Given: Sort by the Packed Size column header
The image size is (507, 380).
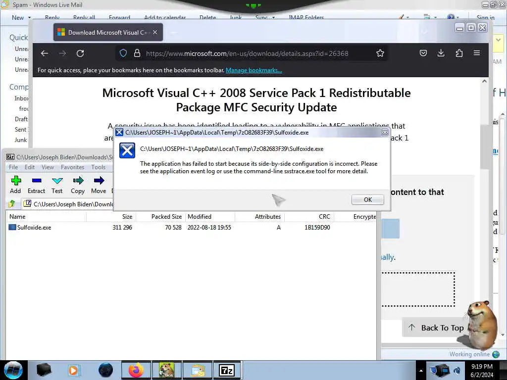Looking at the screenshot, I should click(161, 217).
